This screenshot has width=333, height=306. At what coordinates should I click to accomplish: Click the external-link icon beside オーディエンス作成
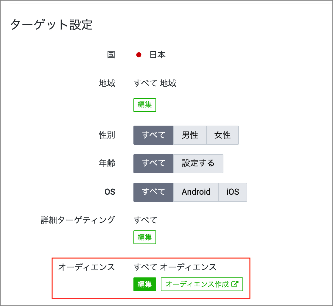click(x=235, y=284)
